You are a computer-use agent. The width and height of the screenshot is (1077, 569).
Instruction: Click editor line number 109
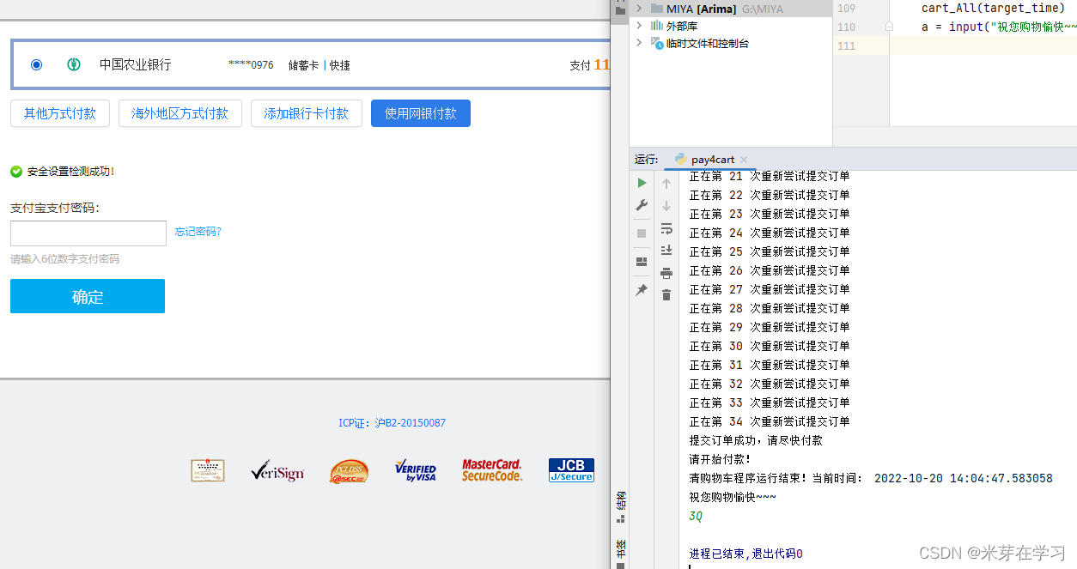846,9
